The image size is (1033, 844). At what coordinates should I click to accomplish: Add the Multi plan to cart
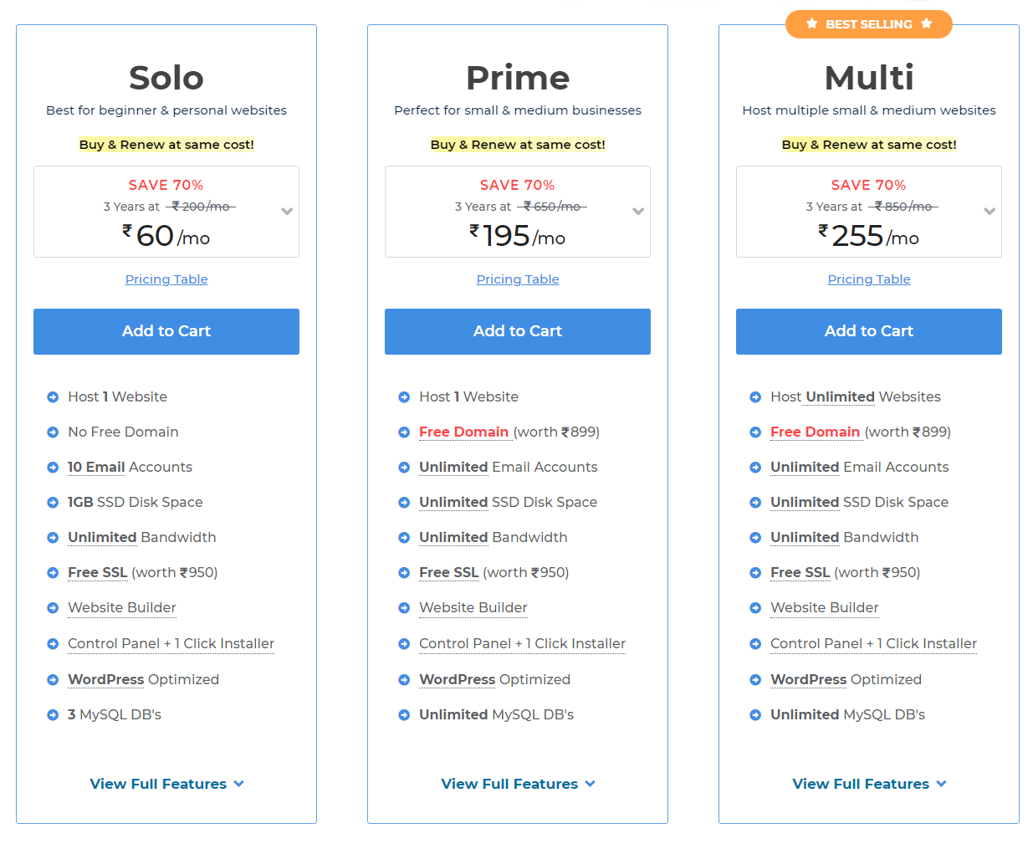click(869, 331)
